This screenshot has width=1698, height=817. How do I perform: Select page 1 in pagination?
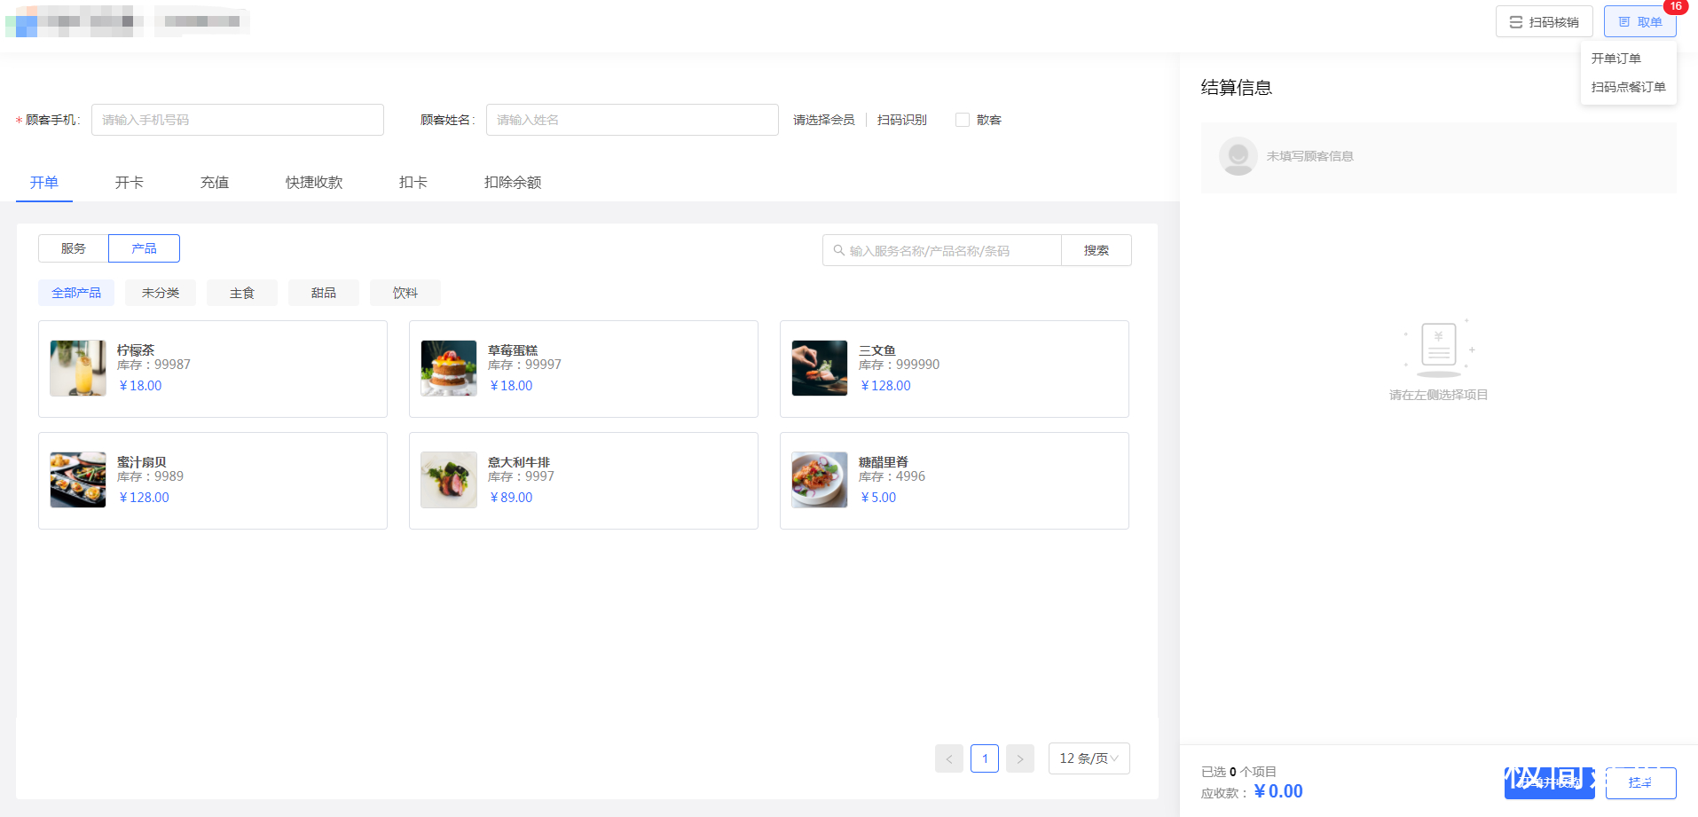985,758
